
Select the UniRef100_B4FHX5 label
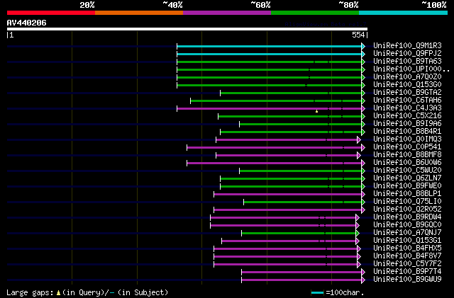(x=407, y=248)
